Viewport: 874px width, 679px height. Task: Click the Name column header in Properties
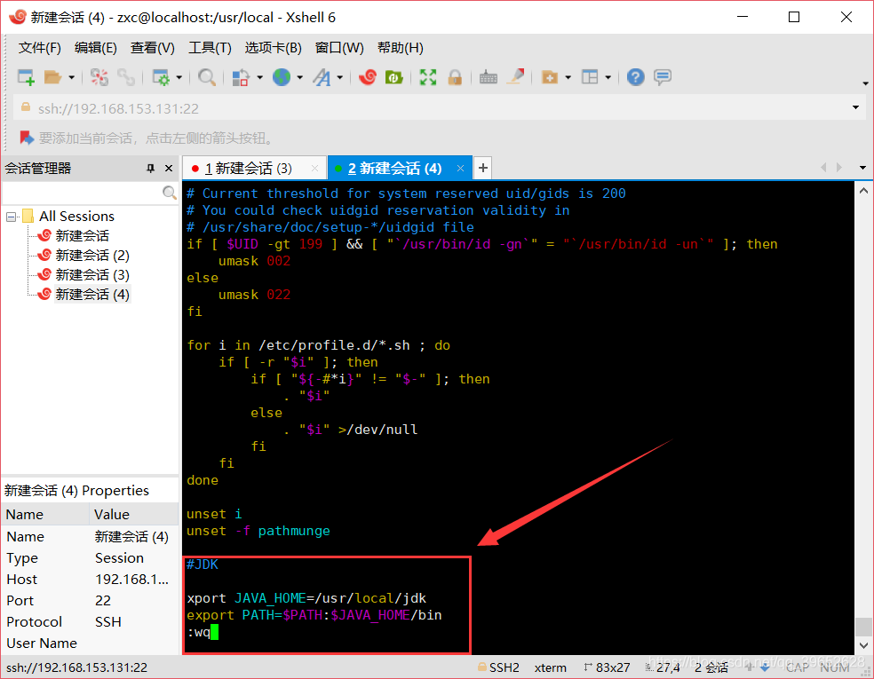(45, 514)
